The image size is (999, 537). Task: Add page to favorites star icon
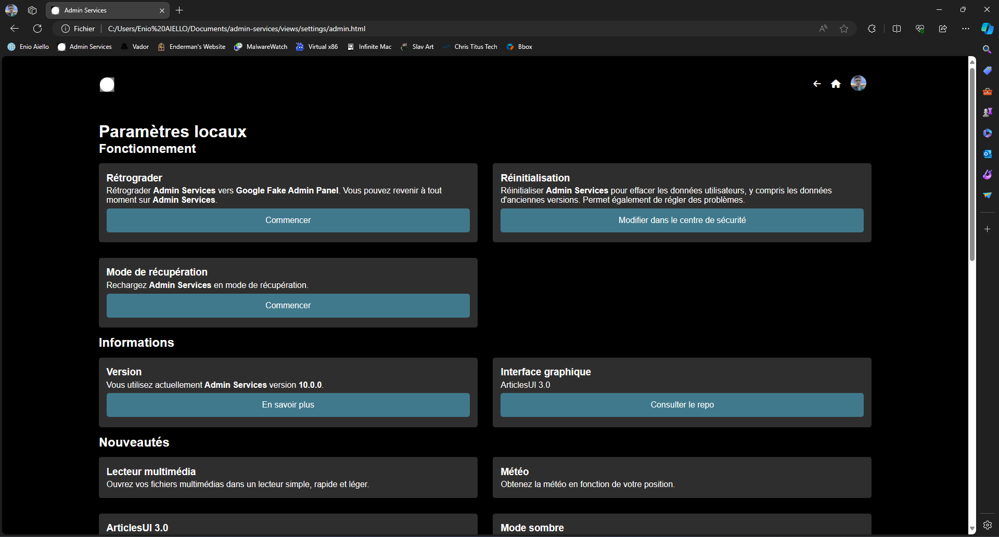[x=844, y=29]
